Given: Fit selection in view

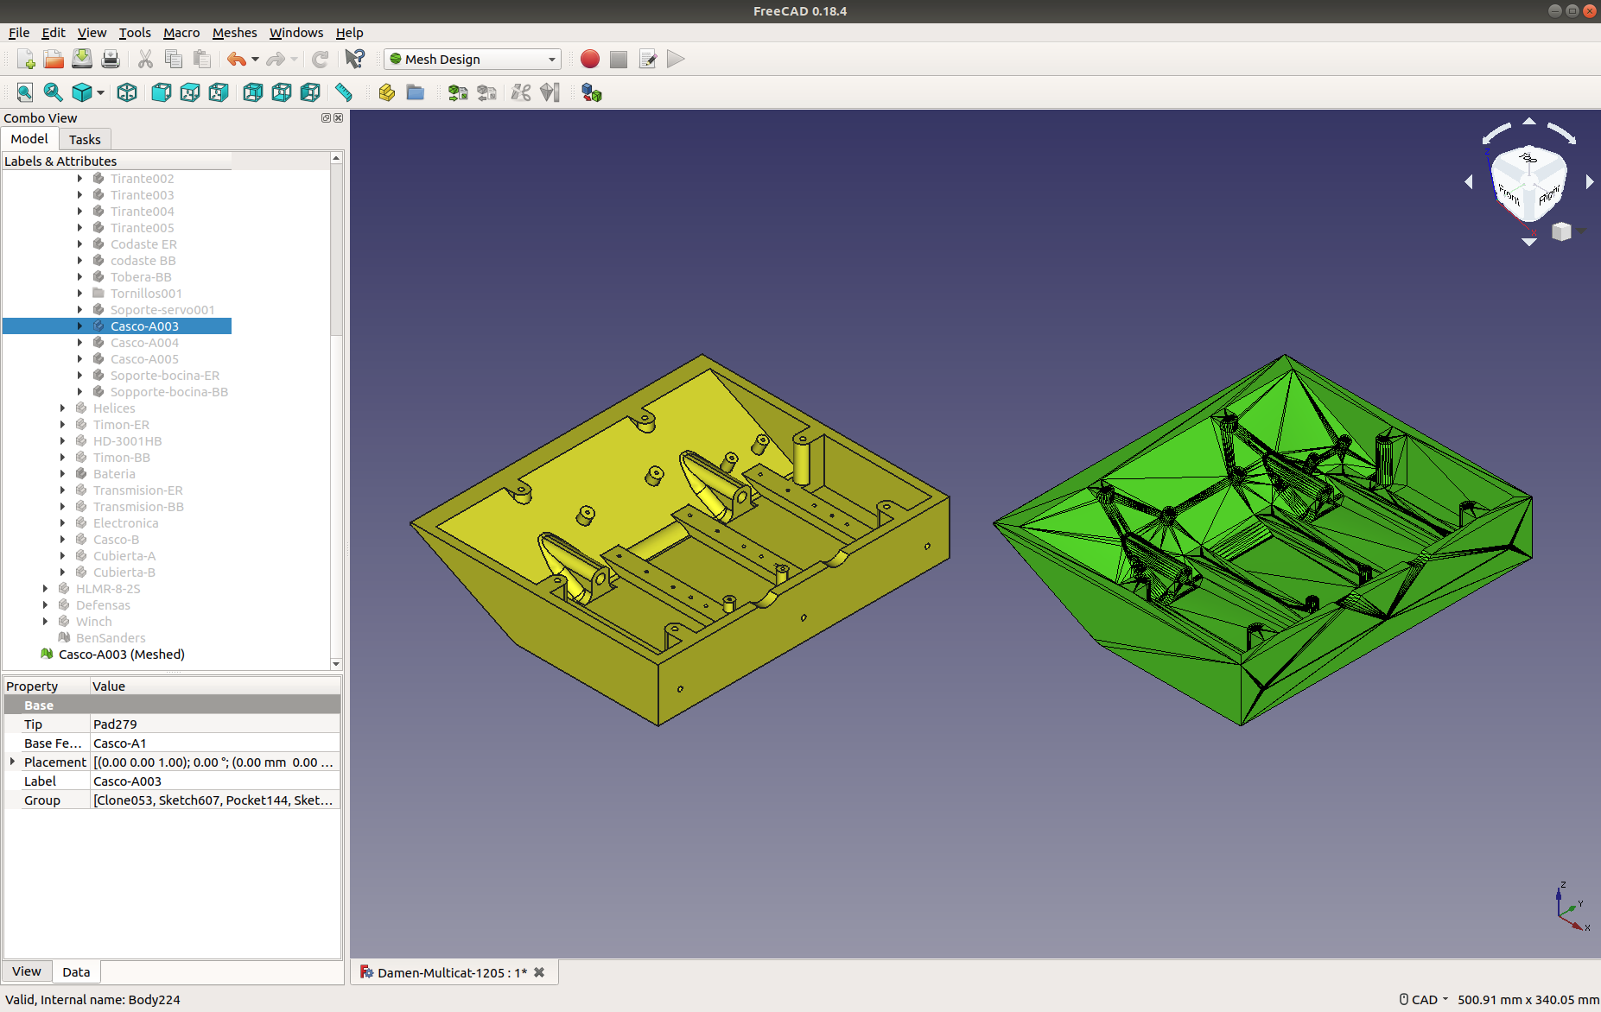Looking at the screenshot, I should tap(54, 92).
